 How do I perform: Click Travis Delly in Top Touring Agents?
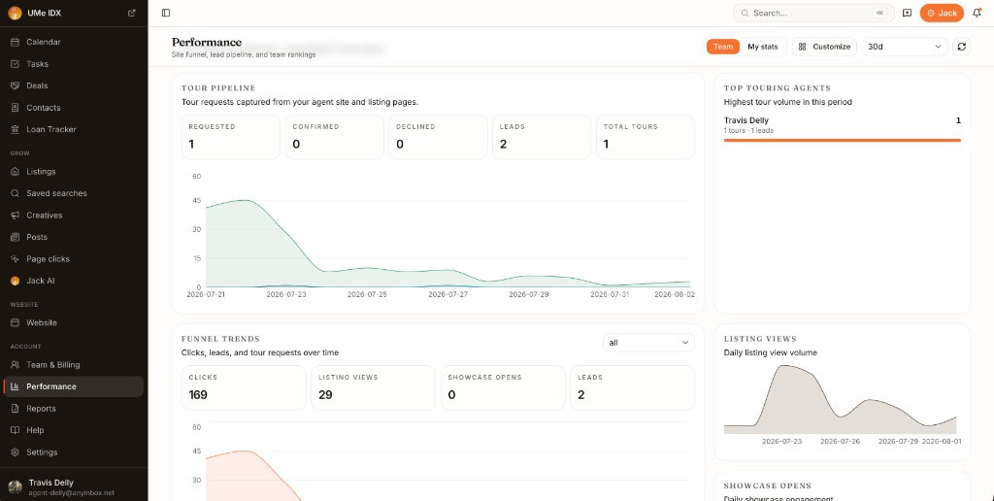click(x=746, y=120)
